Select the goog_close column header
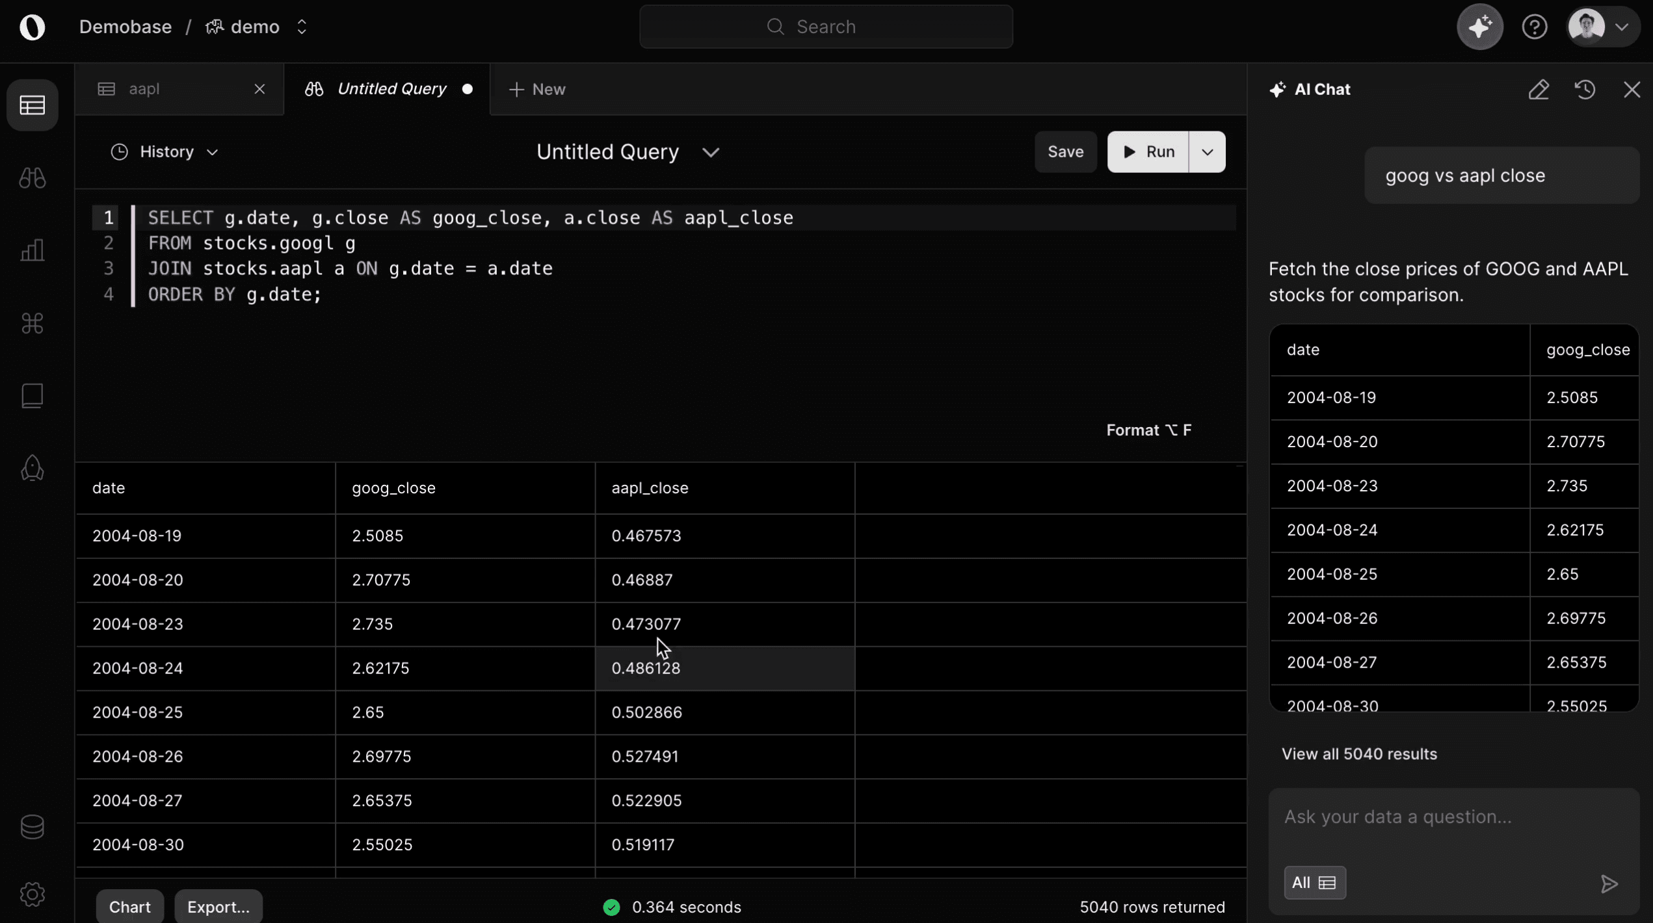This screenshot has height=923, width=1653. (465, 488)
